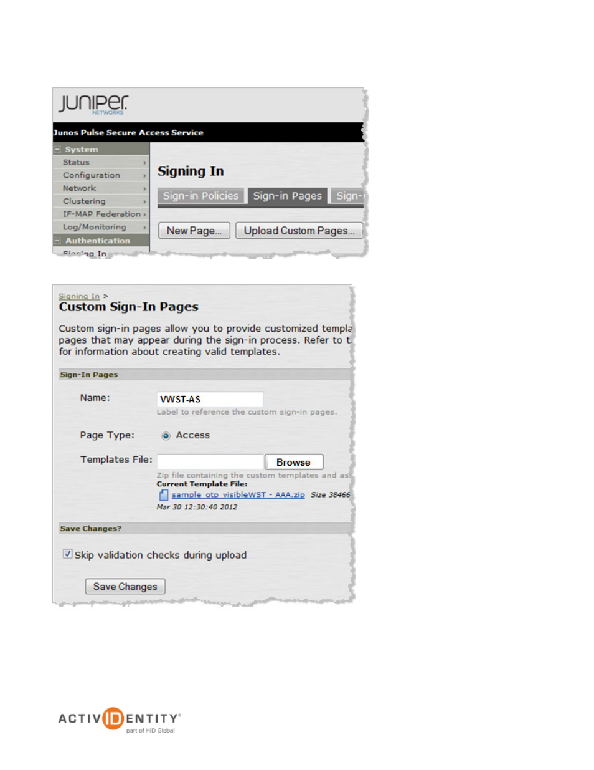Select the Access page type radio button

(x=166, y=436)
